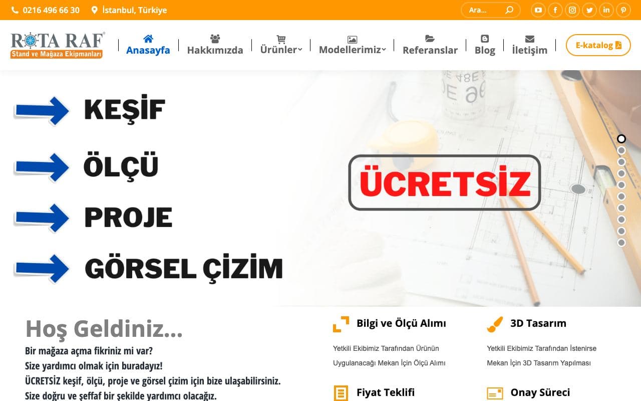Image resolution: width=641 pixels, height=401 pixels.
Task: Click the phone icon in top bar
Action: [x=15, y=10]
